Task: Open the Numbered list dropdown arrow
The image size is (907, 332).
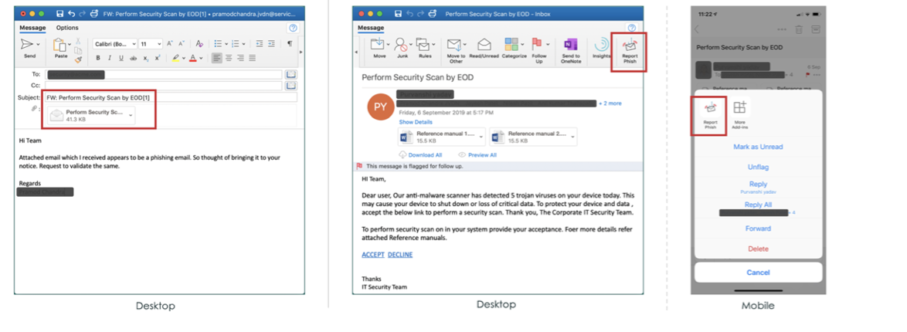Action: pyautogui.click(x=243, y=44)
